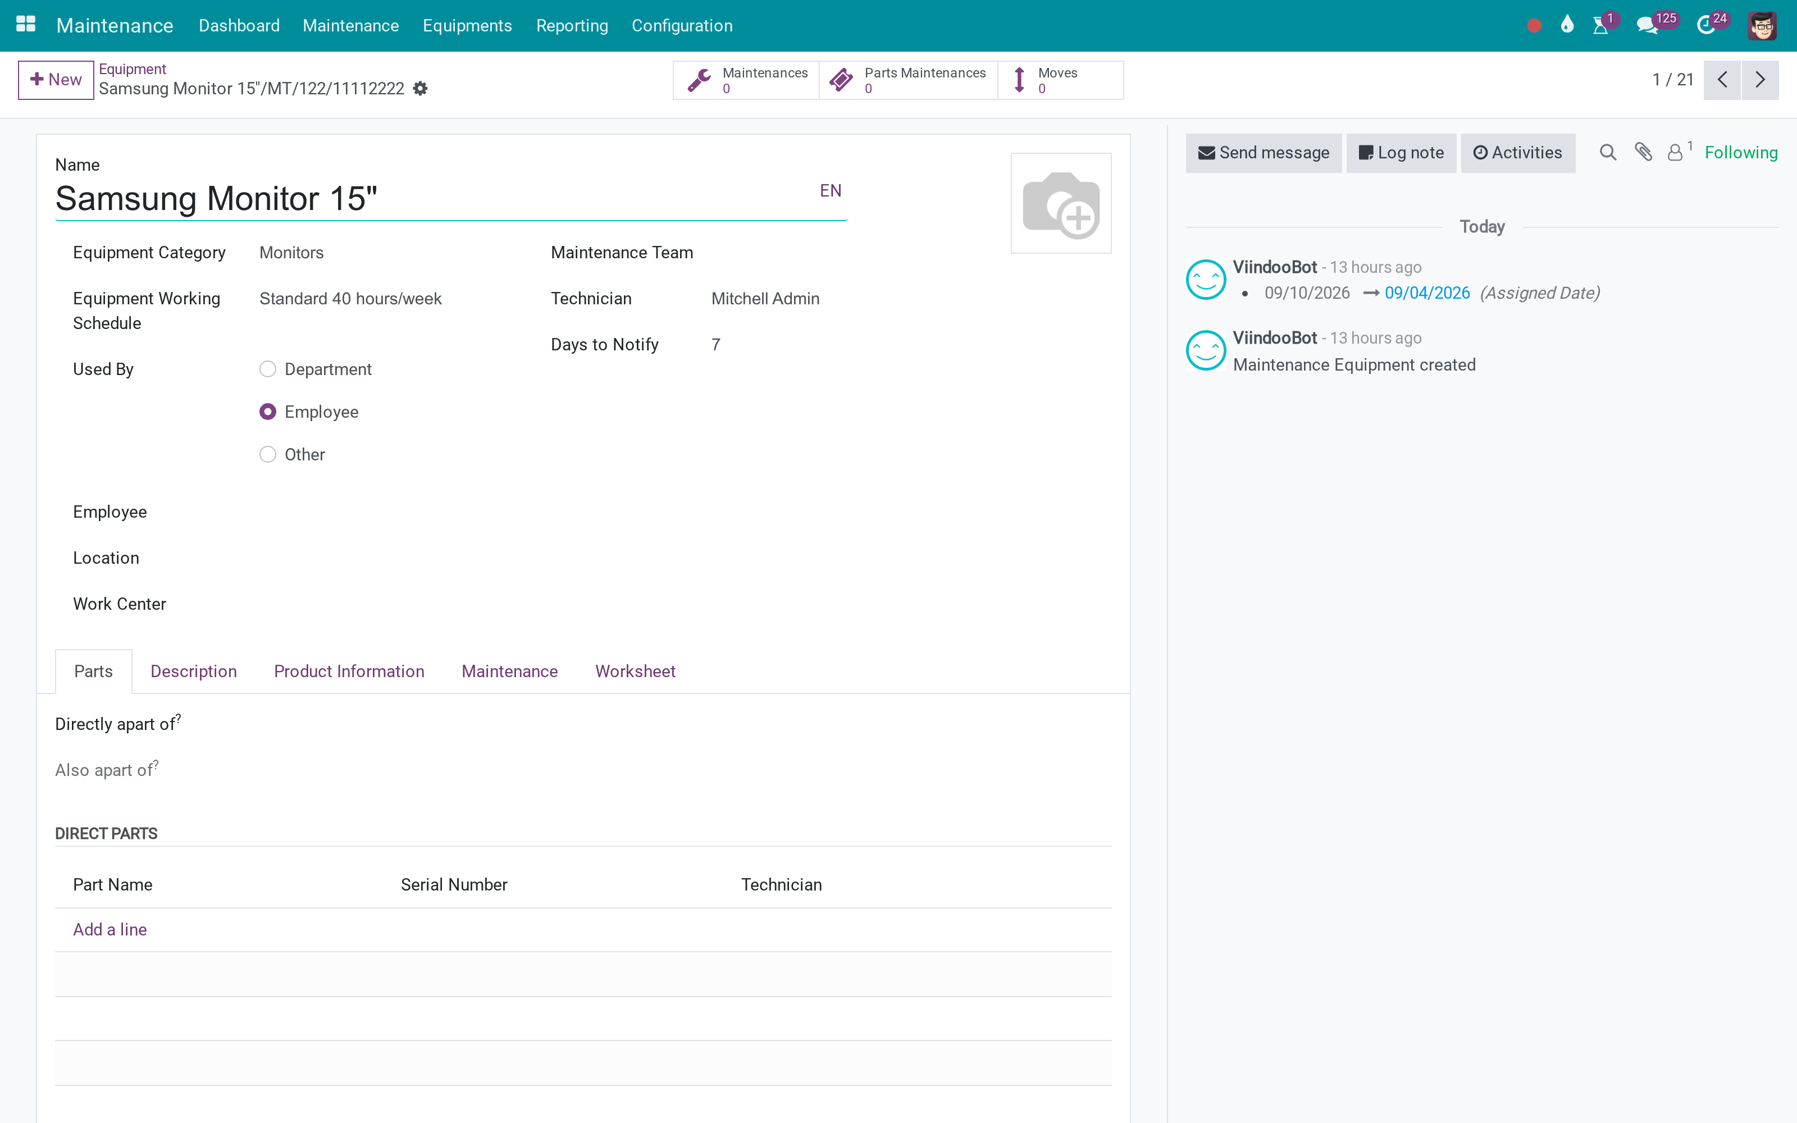
Task: Upload an equipment image via camera placeholder
Action: pos(1061,203)
